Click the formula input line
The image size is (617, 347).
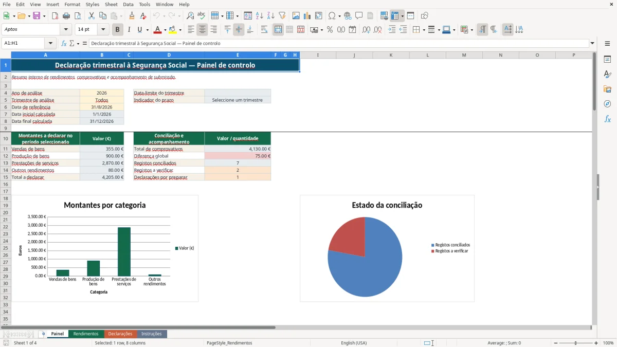(x=338, y=43)
